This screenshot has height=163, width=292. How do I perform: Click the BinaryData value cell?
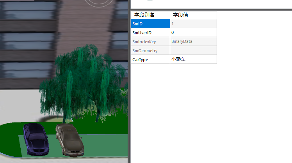click(193, 41)
